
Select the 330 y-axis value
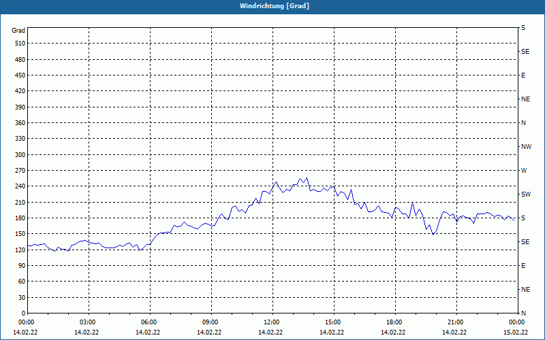[20, 139]
